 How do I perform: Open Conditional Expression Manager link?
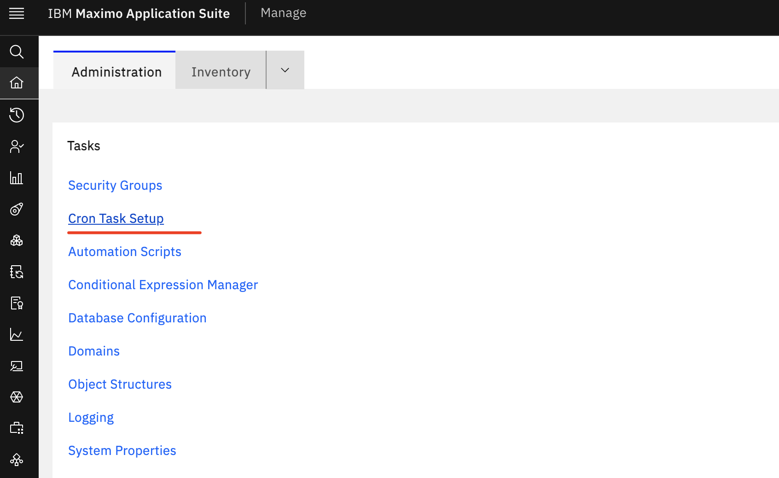pyautogui.click(x=163, y=285)
